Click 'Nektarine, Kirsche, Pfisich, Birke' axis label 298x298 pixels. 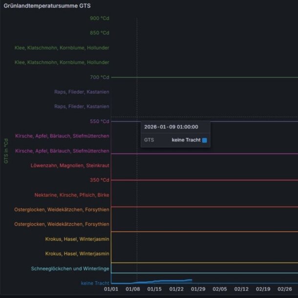pos(72,195)
